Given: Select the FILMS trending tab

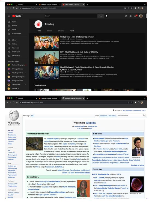Looking at the screenshot, I should [x=72, y=31].
